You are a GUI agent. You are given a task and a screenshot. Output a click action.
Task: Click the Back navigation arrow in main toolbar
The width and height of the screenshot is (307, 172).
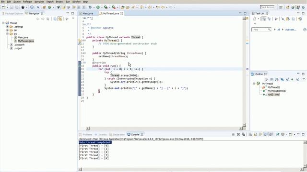[163, 7]
